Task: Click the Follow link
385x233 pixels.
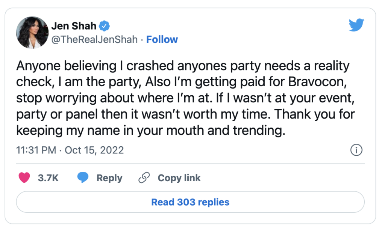Action: pyautogui.click(x=162, y=39)
